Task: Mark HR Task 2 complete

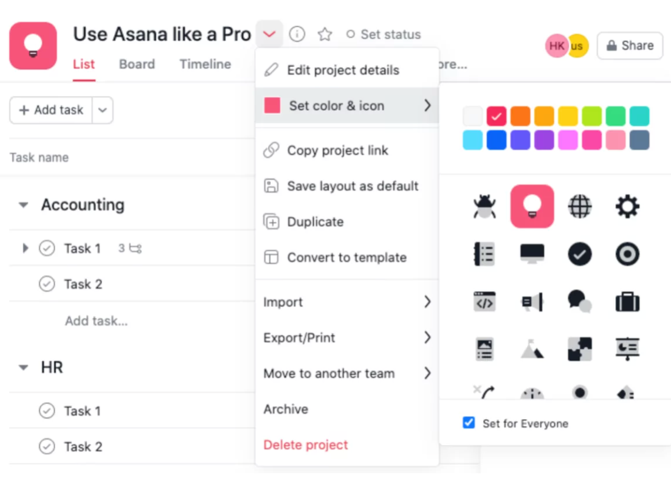Action: point(47,446)
